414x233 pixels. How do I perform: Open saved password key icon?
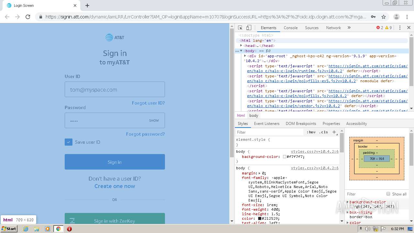[x=373, y=17]
